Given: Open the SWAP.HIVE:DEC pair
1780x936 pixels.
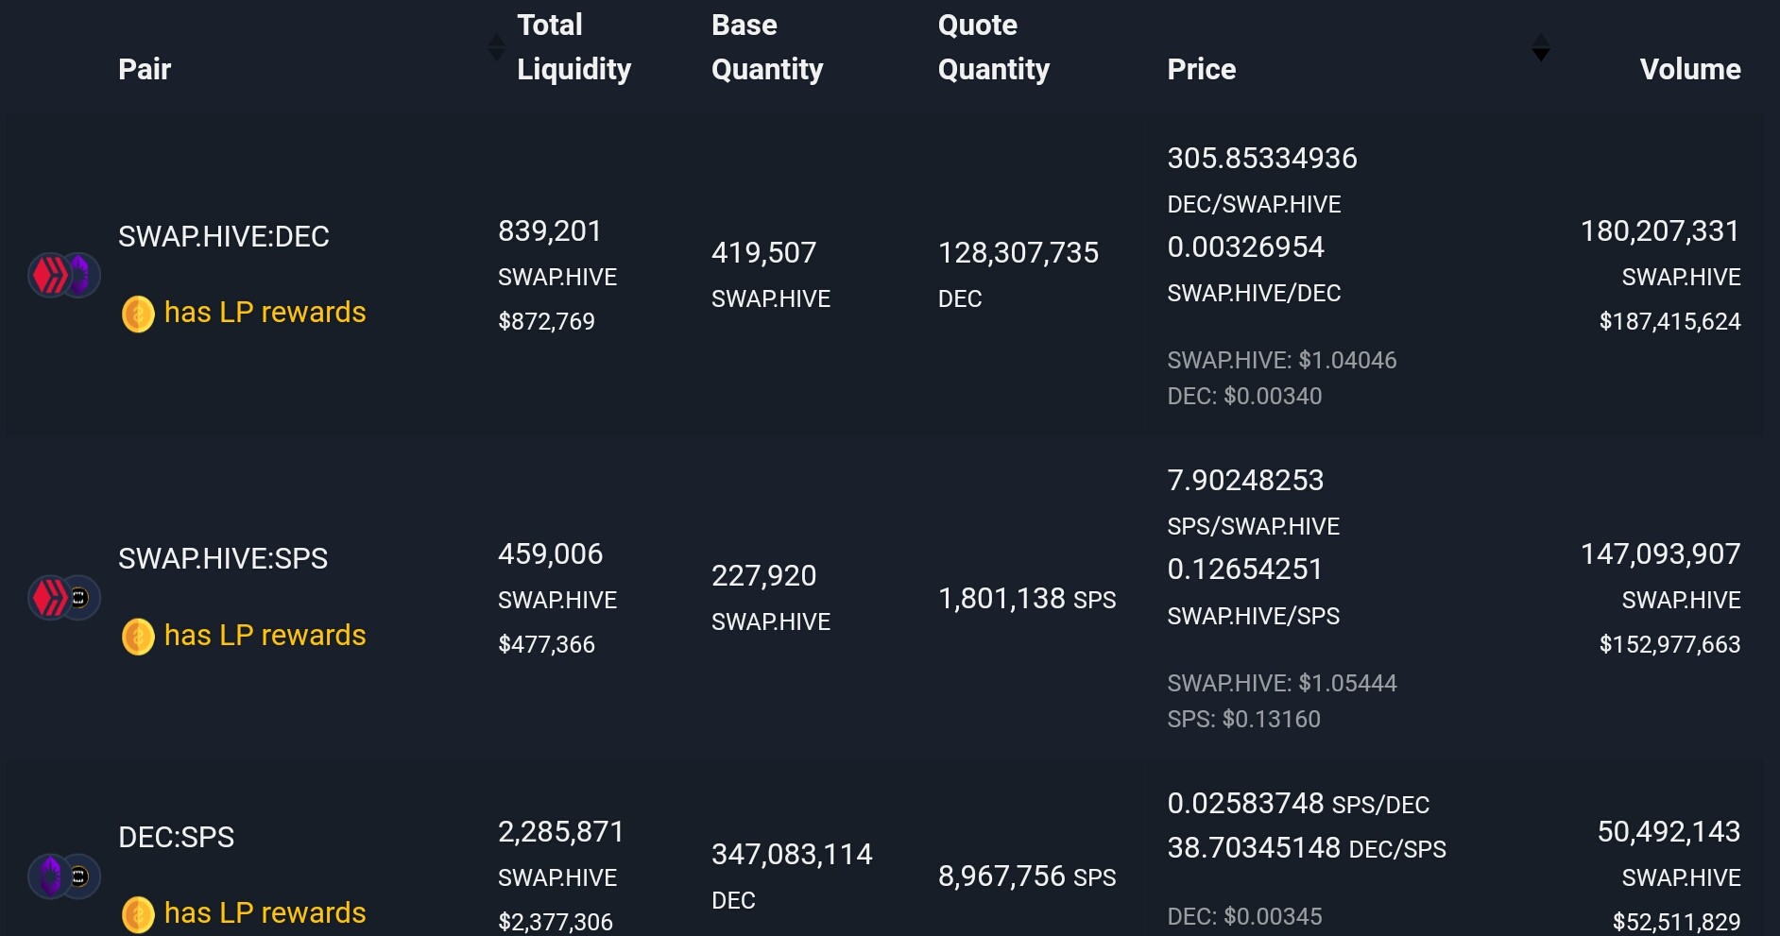Looking at the screenshot, I should pos(224,236).
